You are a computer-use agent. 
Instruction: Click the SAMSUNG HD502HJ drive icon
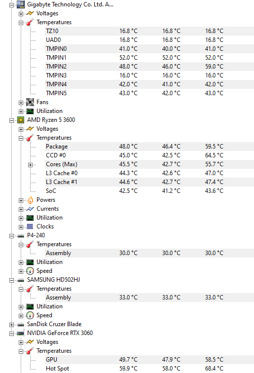click(21, 280)
